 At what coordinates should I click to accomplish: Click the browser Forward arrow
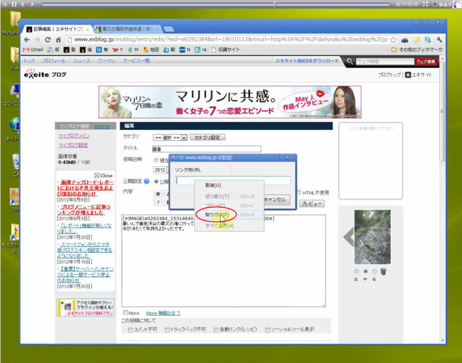(x=38, y=40)
